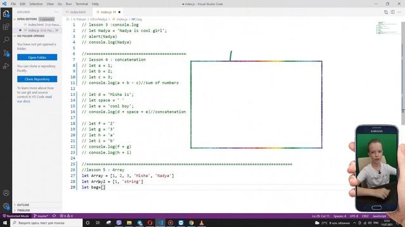Image resolution: width=405 pixels, height=227 pixels.
Task: Click the VS Code taskbar icon
Action: pyautogui.click(x=160, y=223)
